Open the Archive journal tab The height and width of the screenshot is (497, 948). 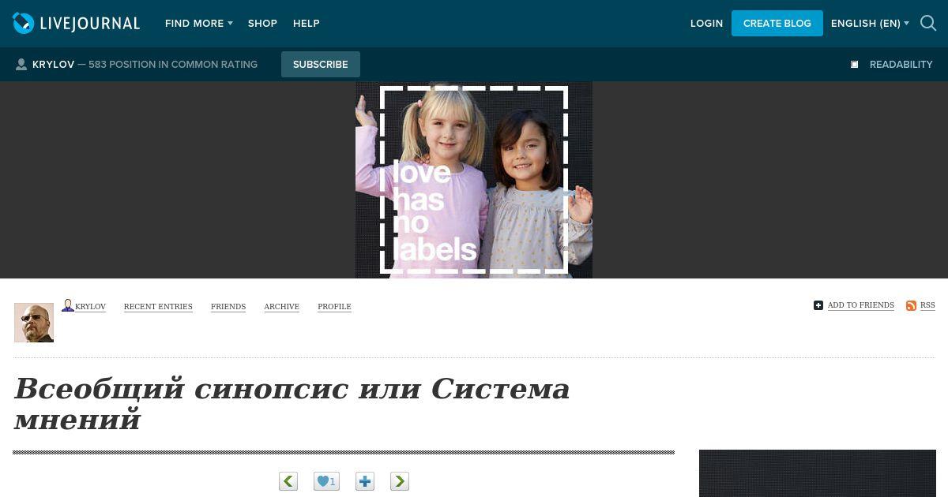281,306
